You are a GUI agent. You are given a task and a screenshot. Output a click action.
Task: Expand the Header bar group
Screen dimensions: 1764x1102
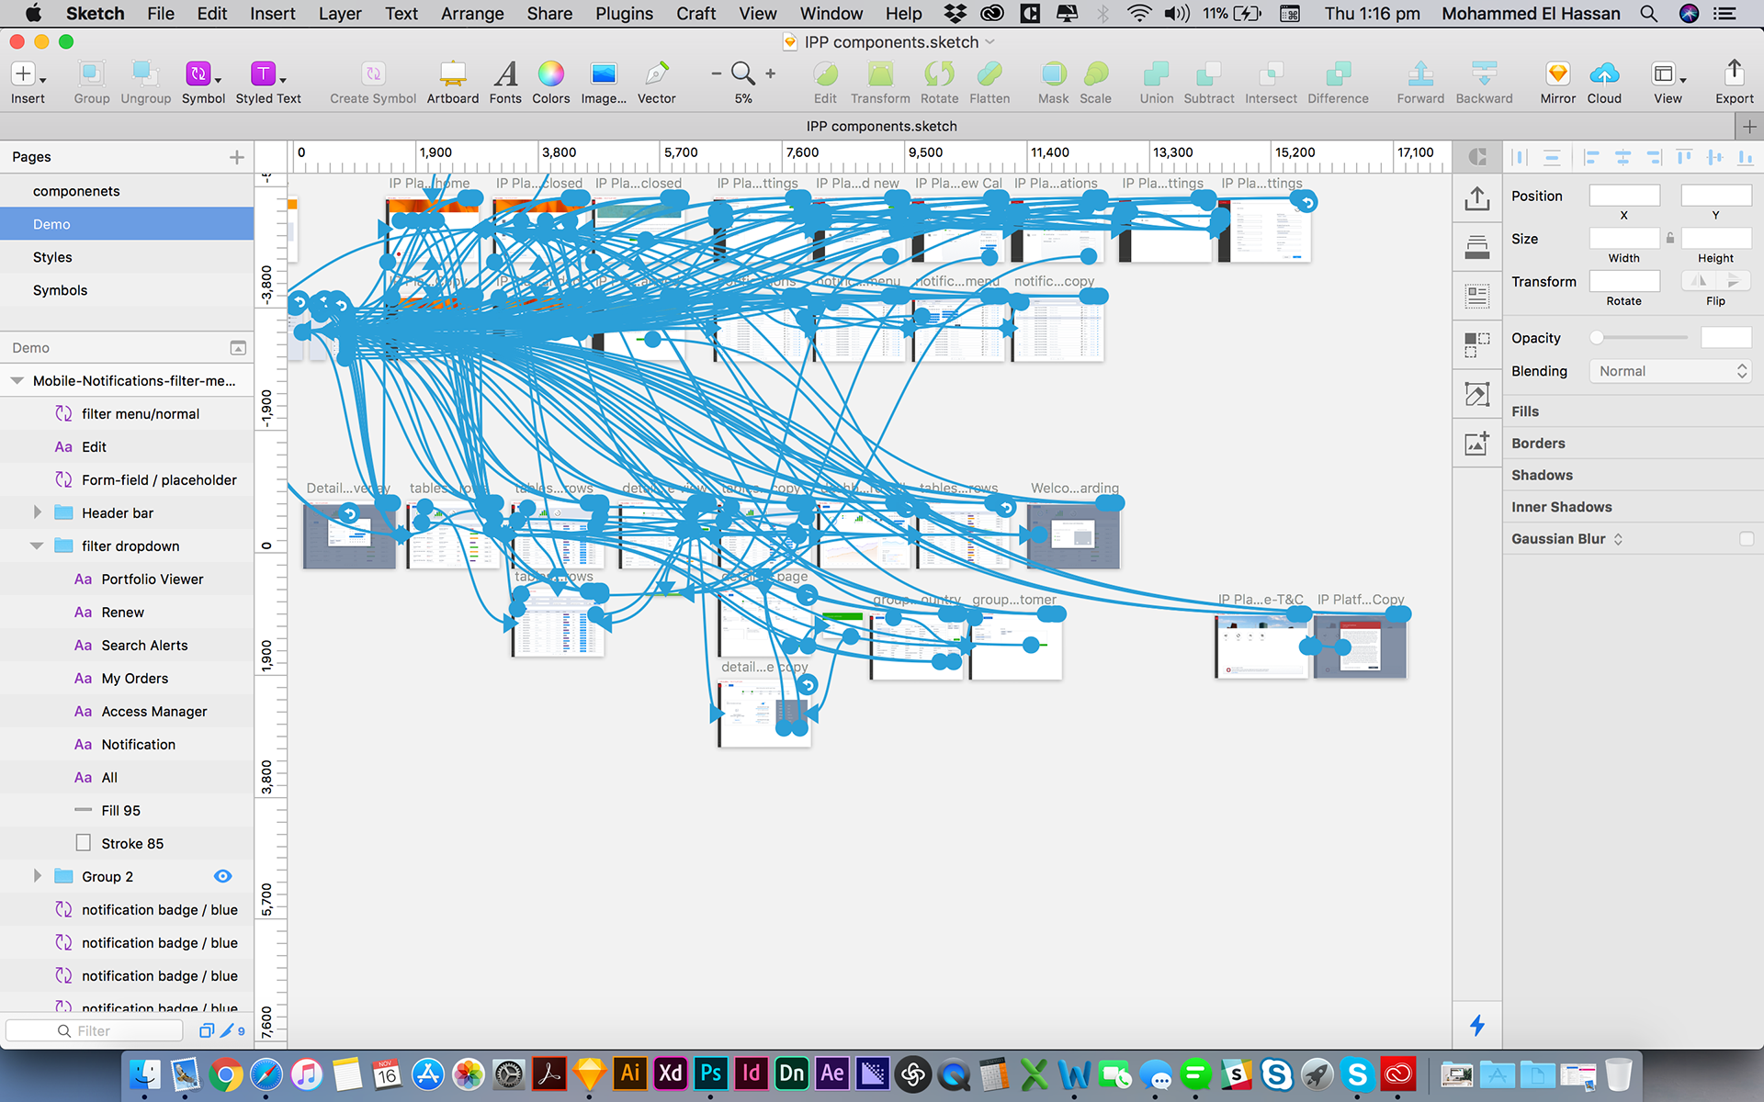tap(37, 512)
